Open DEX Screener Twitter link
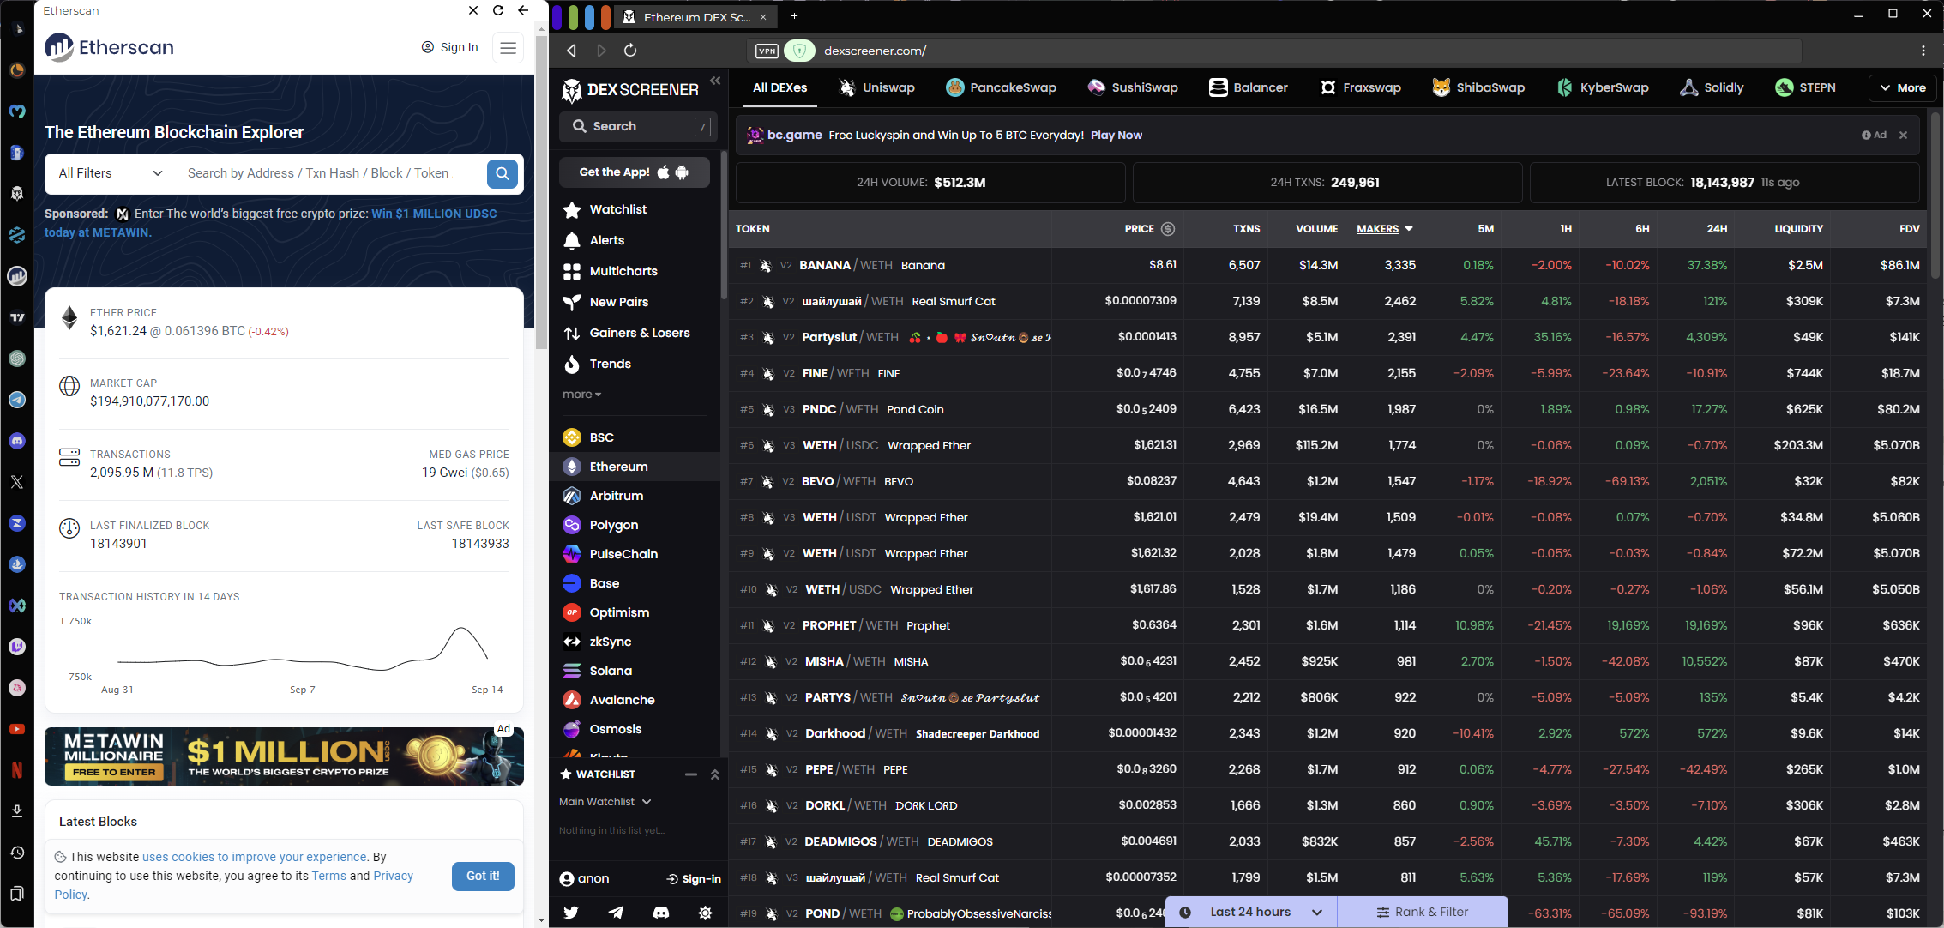 coord(570,913)
